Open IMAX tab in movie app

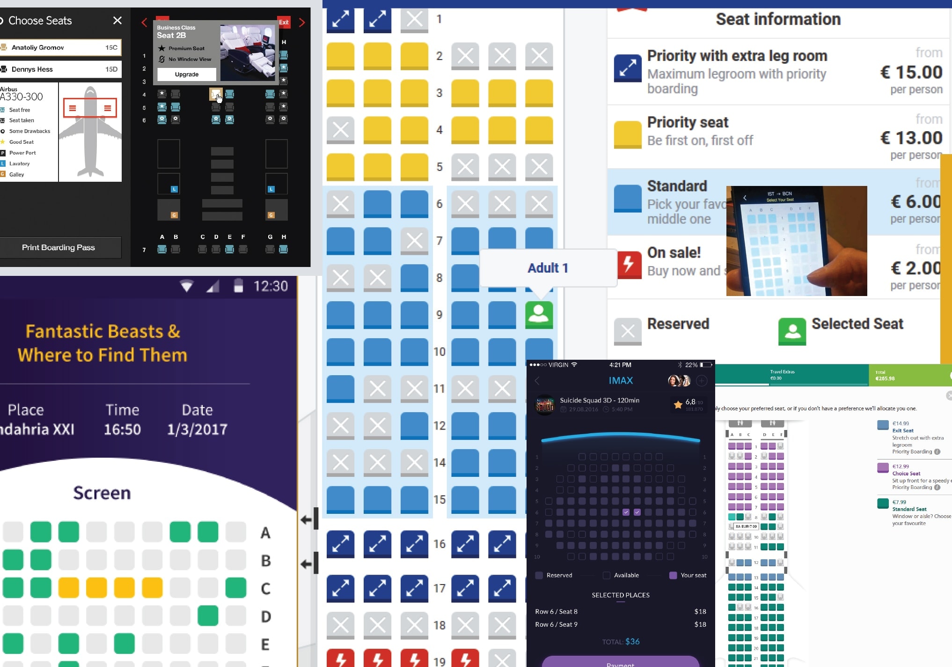(x=621, y=379)
